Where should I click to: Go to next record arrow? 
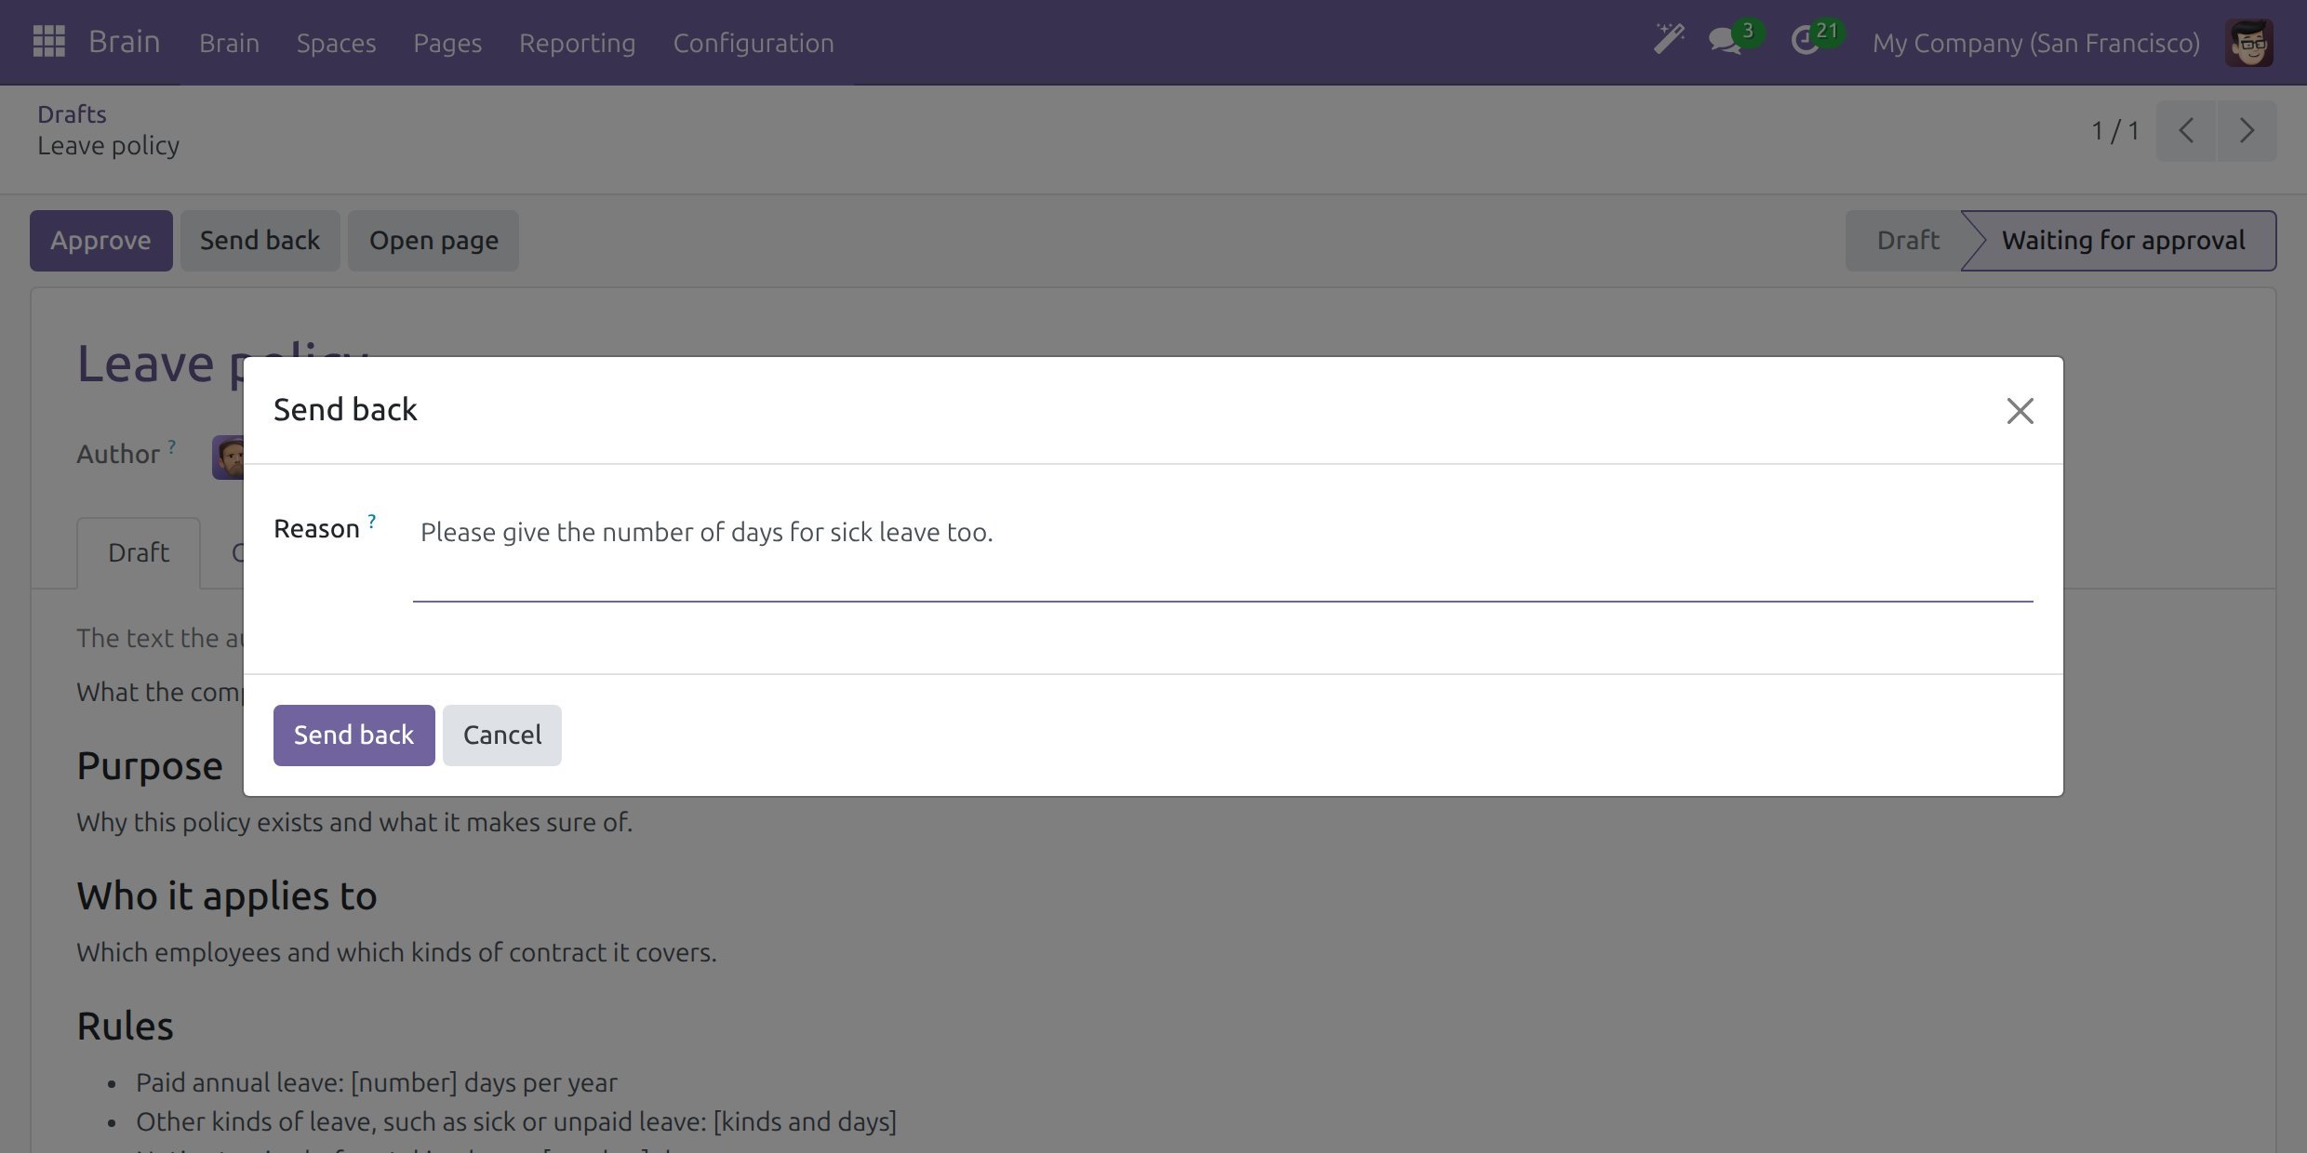(x=2247, y=131)
